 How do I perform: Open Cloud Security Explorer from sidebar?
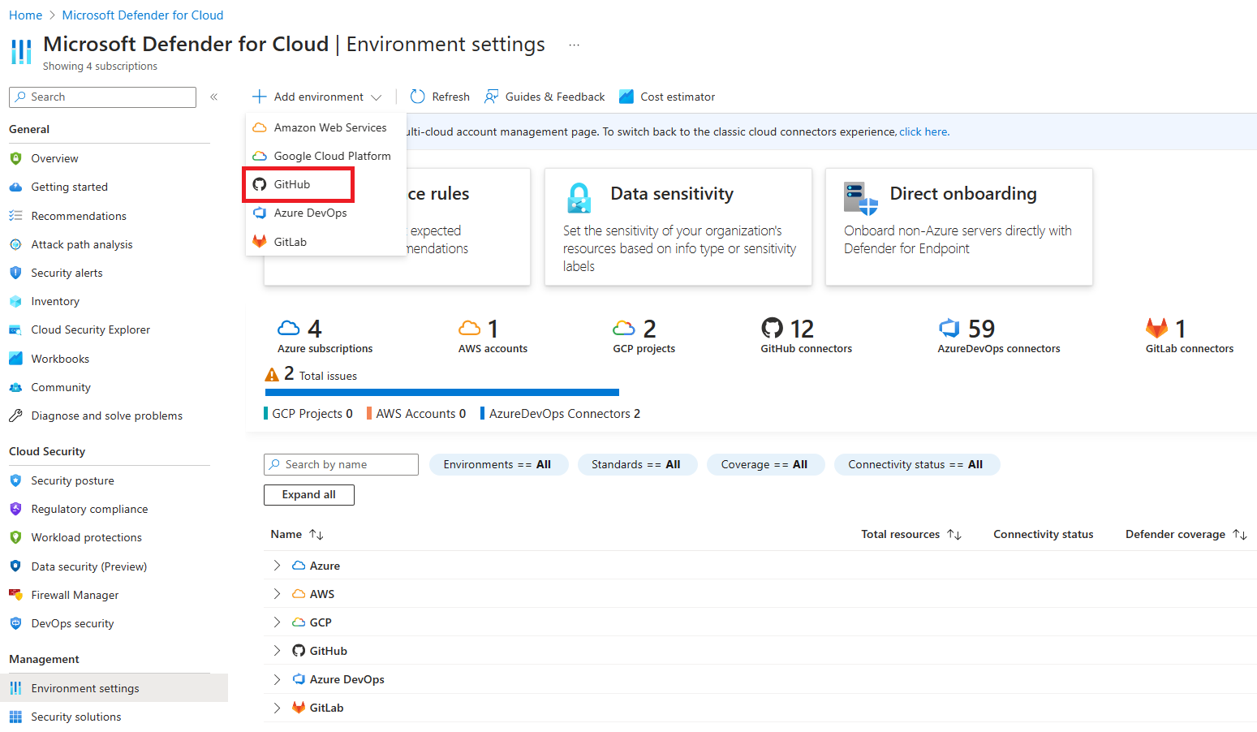coord(90,329)
